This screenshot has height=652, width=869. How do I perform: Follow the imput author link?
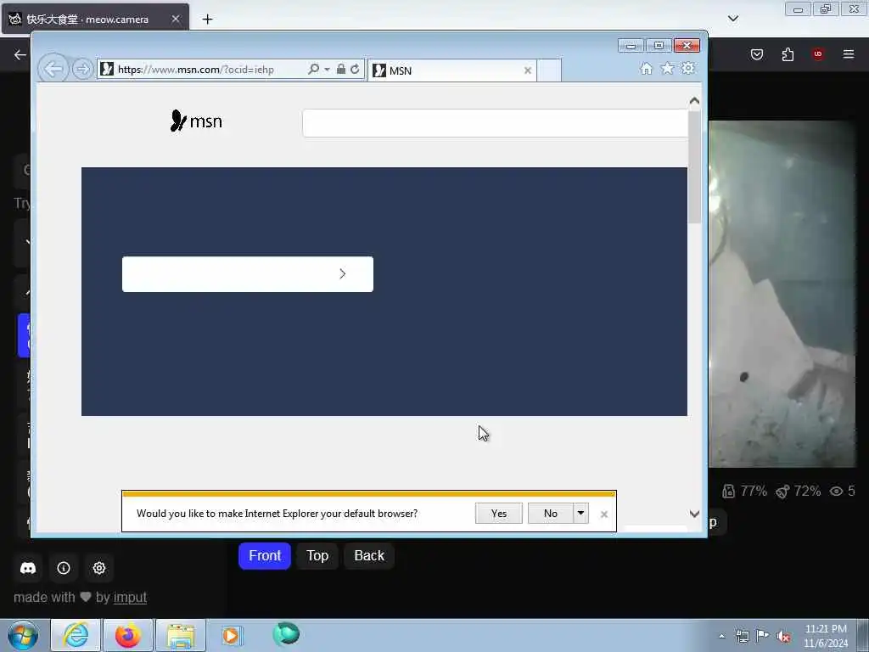pos(130,597)
